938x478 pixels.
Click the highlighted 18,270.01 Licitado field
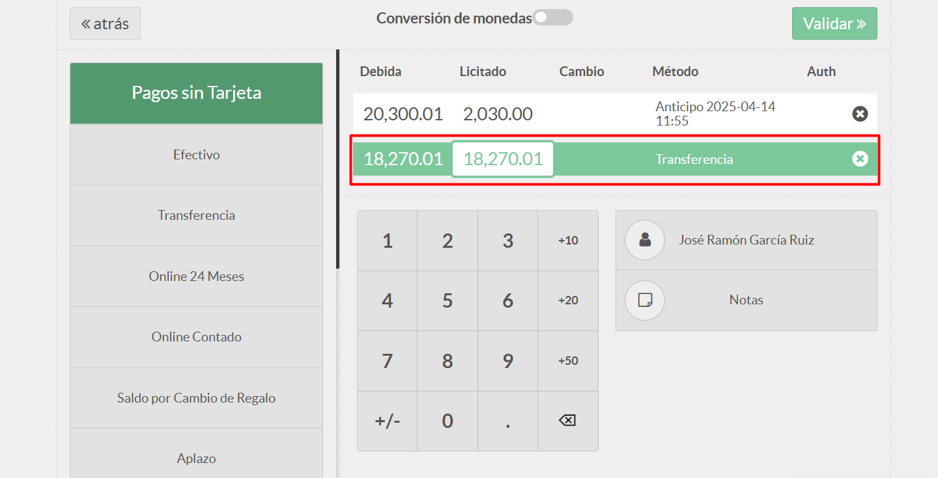[503, 159]
